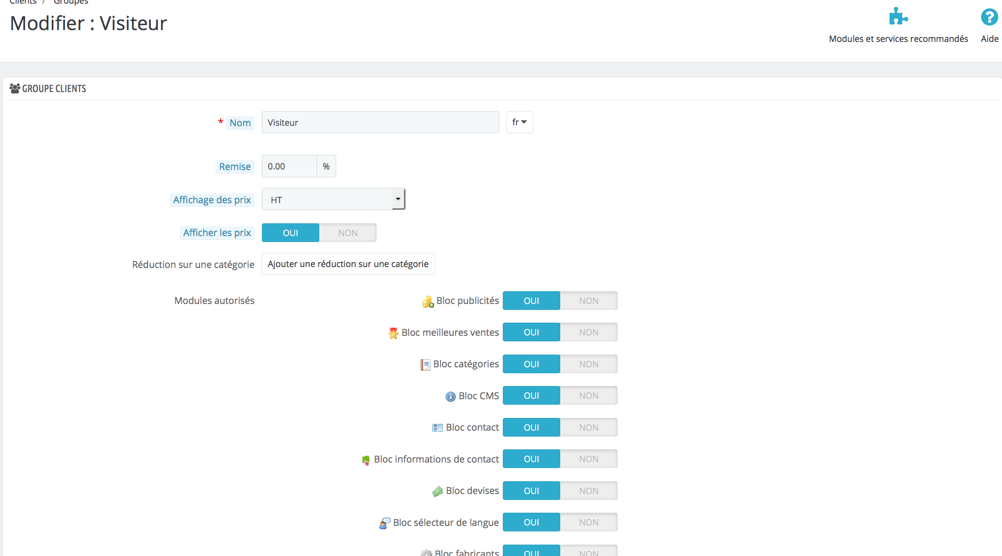Click the Nom text field containing Visiteur
This screenshot has height=556, width=1002.
click(x=380, y=122)
